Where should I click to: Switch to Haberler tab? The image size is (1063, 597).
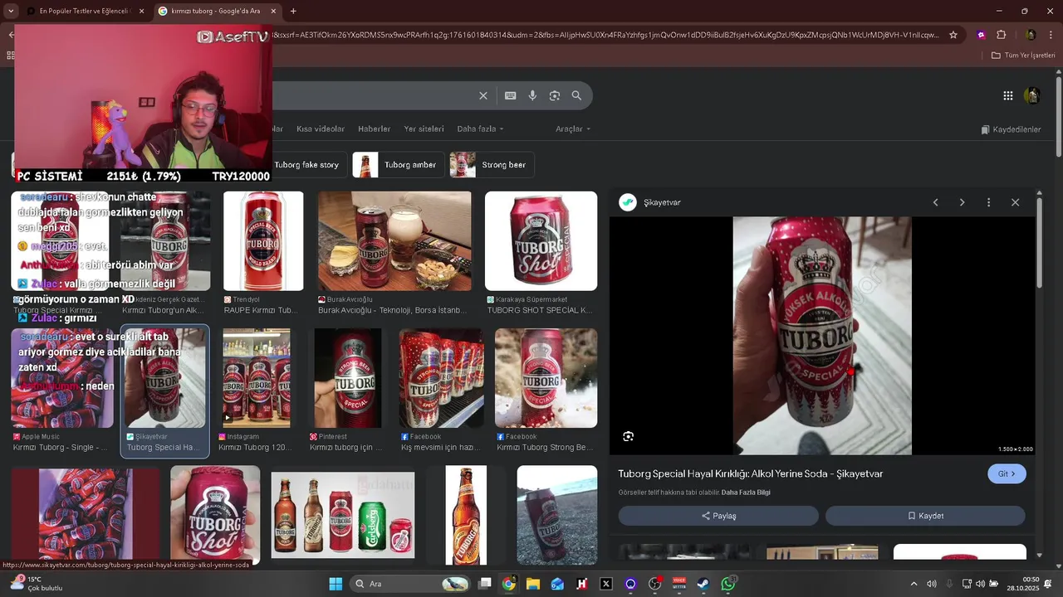(374, 129)
